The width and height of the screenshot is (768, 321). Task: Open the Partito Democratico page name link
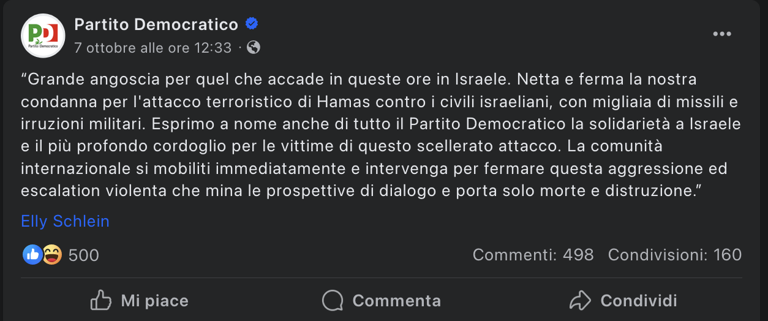pos(156,25)
